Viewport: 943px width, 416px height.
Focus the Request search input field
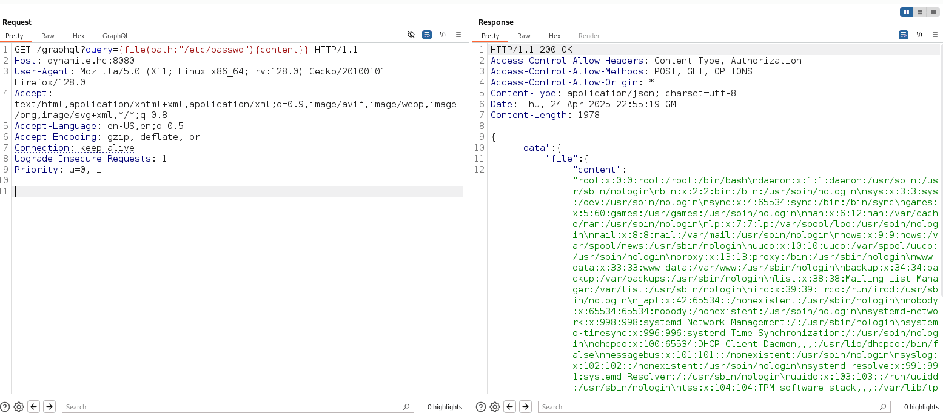[x=238, y=407]
